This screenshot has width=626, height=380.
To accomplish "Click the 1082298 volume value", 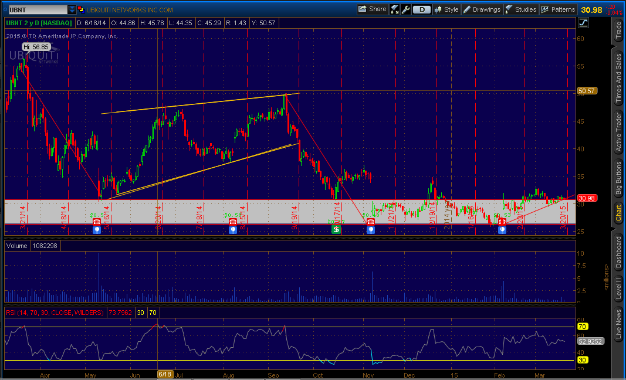I will click(x=45, y=246).
